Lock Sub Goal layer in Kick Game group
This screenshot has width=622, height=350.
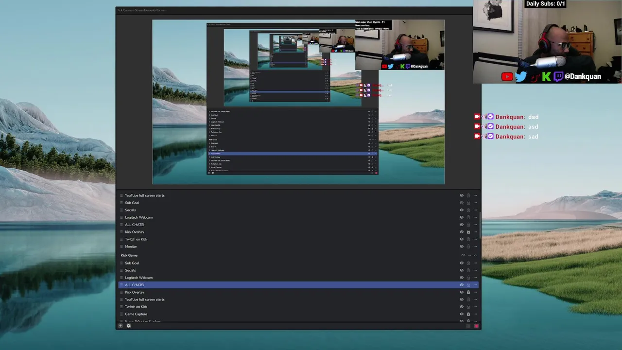[x=468, y=263]
